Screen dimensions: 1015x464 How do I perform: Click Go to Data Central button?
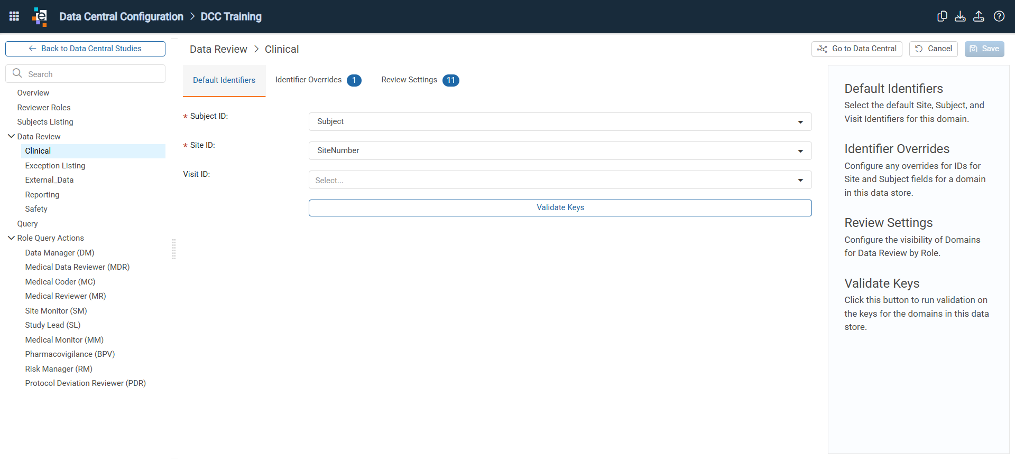857,49
